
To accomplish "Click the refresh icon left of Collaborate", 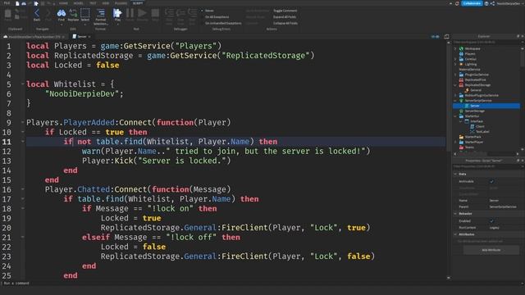I will click(457, 3).
